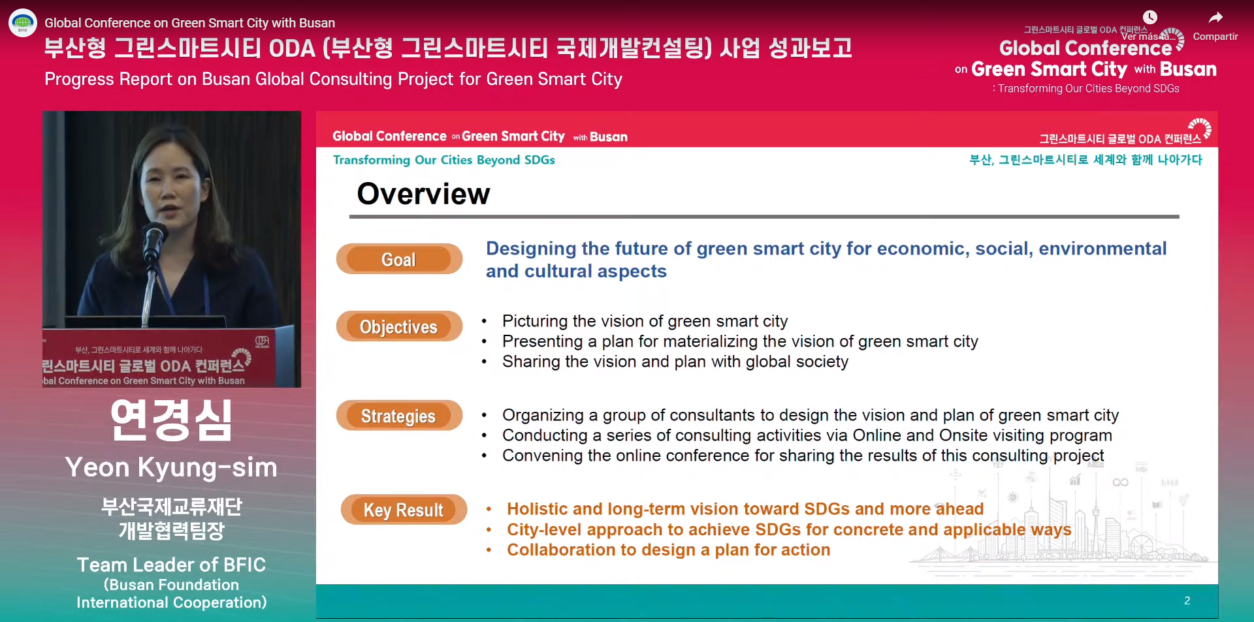This screenshot has width=1254, height=622.
Task: Click the Watch Later clock icon
Action: (1149, 18)
